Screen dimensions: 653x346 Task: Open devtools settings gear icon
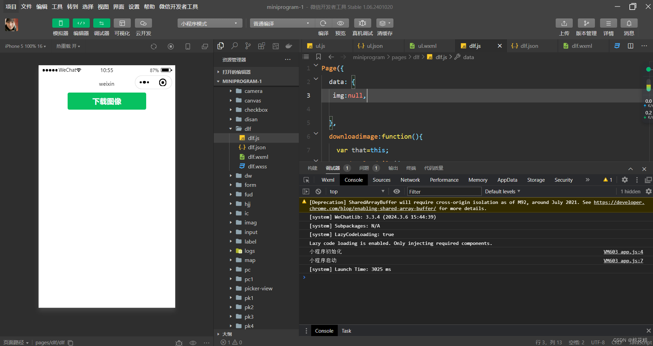(625, 180)
